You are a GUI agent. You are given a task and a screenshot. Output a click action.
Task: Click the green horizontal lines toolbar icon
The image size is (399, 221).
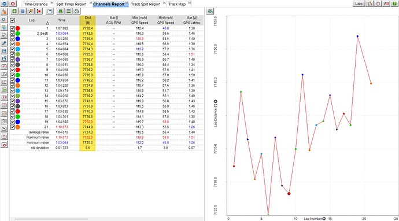coord(68,11)
